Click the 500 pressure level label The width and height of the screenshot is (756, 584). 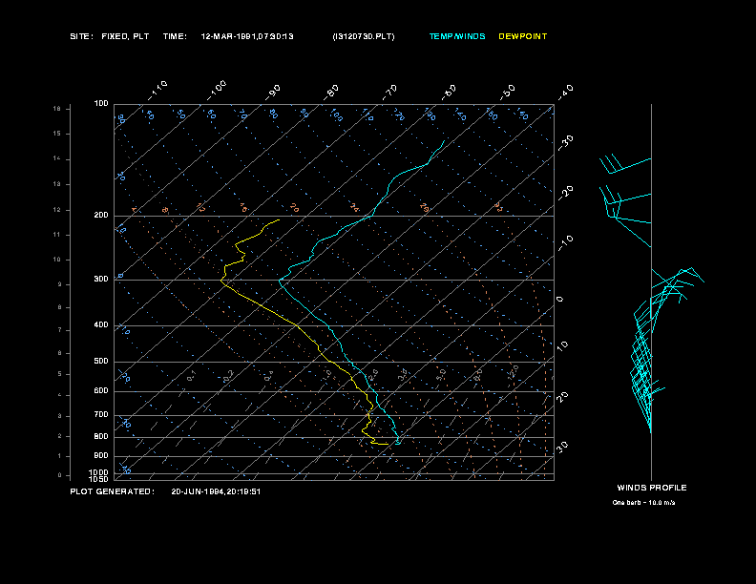[x=101, y=362]
